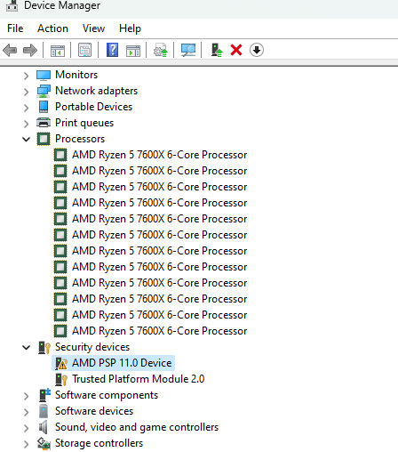Expand the Network adapters category
Viewport: 398px width, 452px height.
click(27, 92)
